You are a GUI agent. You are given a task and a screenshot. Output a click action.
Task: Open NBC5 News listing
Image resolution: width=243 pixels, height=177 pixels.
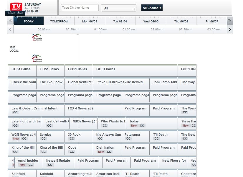(x=84, y=123)
